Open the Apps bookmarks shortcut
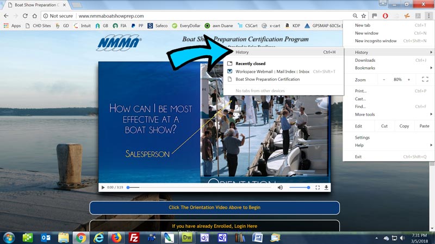The height and width of the screenshot is (244, 435). click(x=12, y=25)
